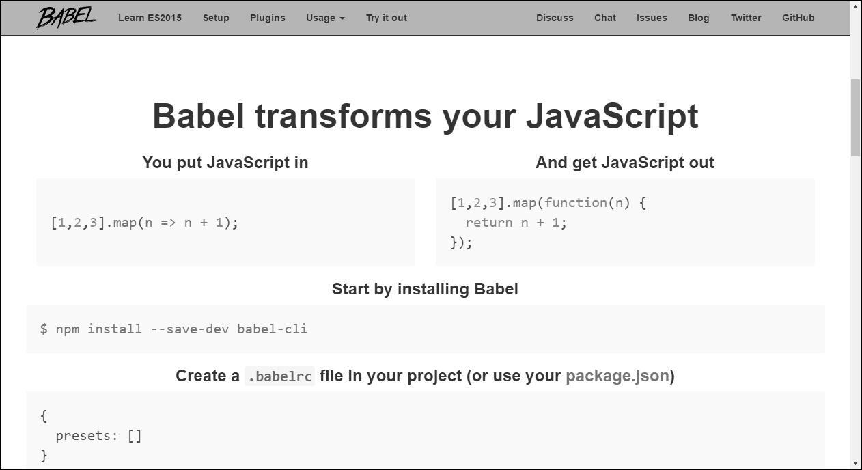This screenshot has width=862, height=470.
Task: Open the Learn ES2015 page
Action: coord(150,18)
